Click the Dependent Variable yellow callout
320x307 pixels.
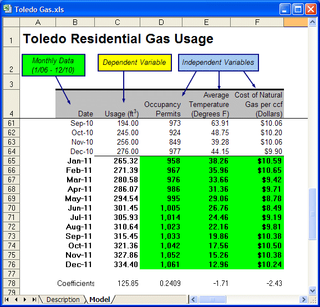pos(135,63)
